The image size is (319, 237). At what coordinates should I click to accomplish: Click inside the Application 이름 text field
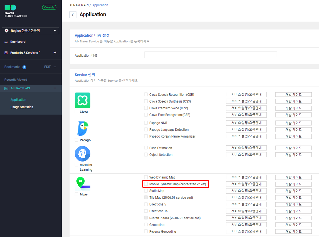point(210,55)
